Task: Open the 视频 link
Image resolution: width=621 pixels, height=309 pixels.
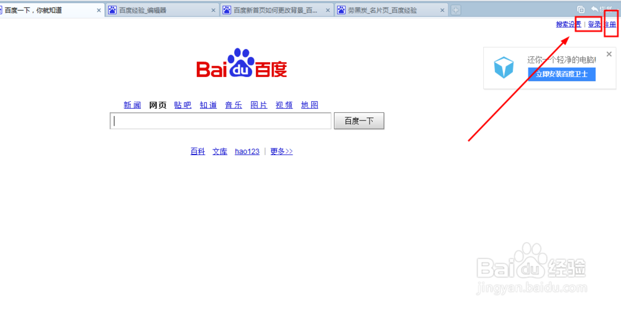Action: (x=284, y=105)
